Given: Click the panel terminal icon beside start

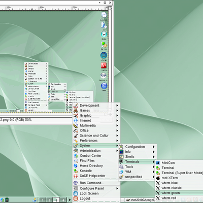Looking at the screenshot, I should point(7,200).
